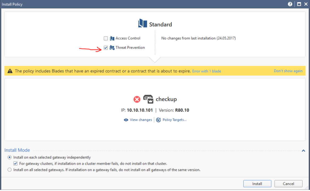Viewport: 310px width, 191px height.
Task: Uncheck the Threat Prevention checkbox
Action: pos(106,48)
